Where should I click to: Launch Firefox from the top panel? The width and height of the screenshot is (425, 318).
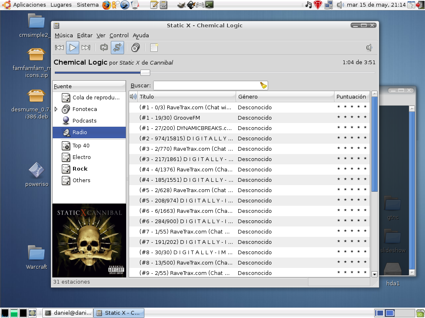(x=107, y=5)
